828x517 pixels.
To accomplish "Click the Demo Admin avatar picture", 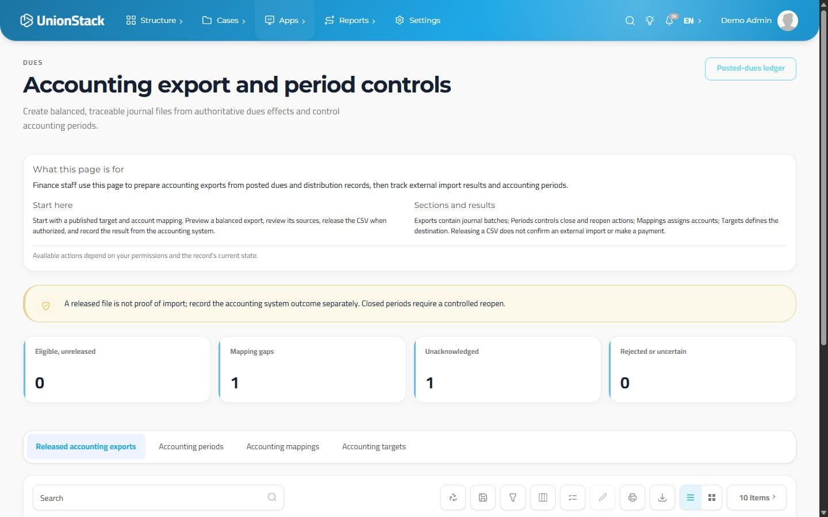I will tap(788, 21).
